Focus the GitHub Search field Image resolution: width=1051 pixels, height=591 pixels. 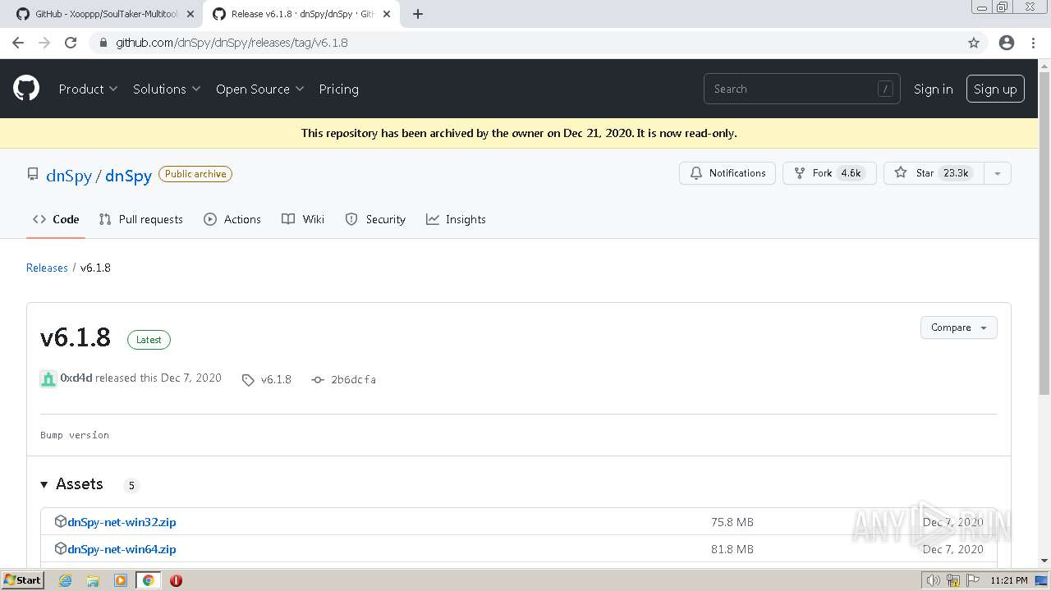pyautogui.click(x=801, y=89)
